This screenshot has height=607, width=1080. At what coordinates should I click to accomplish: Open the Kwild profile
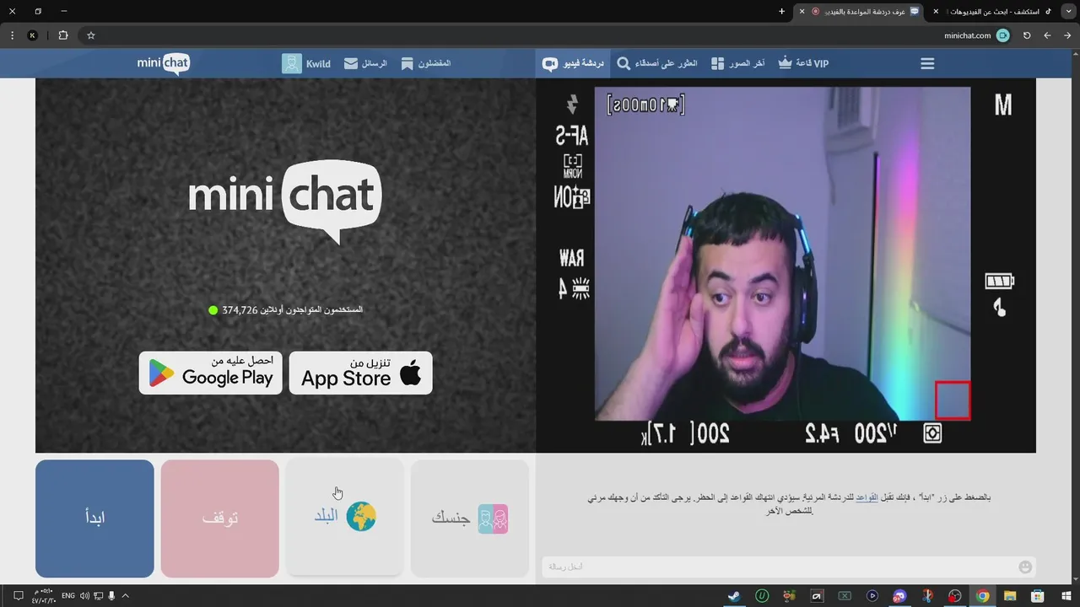pos(306,63)
